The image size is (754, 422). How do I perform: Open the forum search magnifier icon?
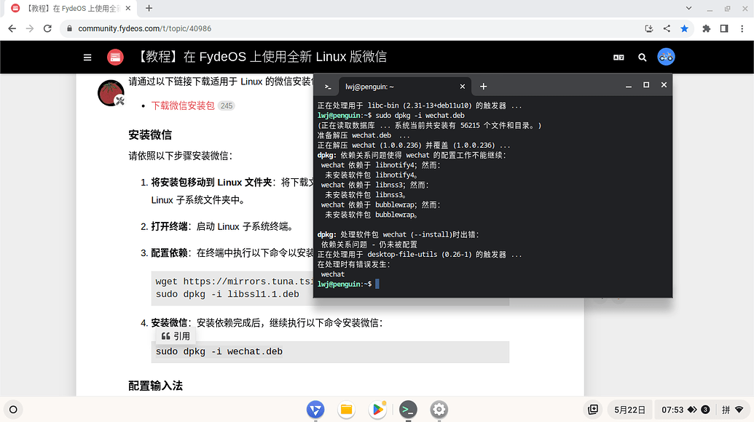coord(642,57)
